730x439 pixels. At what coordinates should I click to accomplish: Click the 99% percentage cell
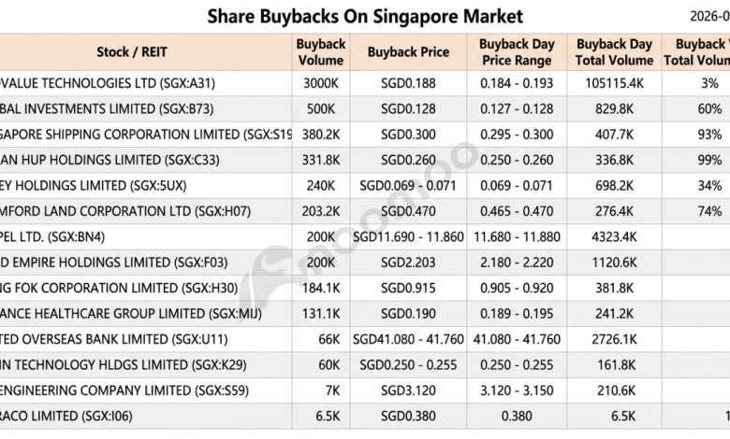tap(709, 161)
